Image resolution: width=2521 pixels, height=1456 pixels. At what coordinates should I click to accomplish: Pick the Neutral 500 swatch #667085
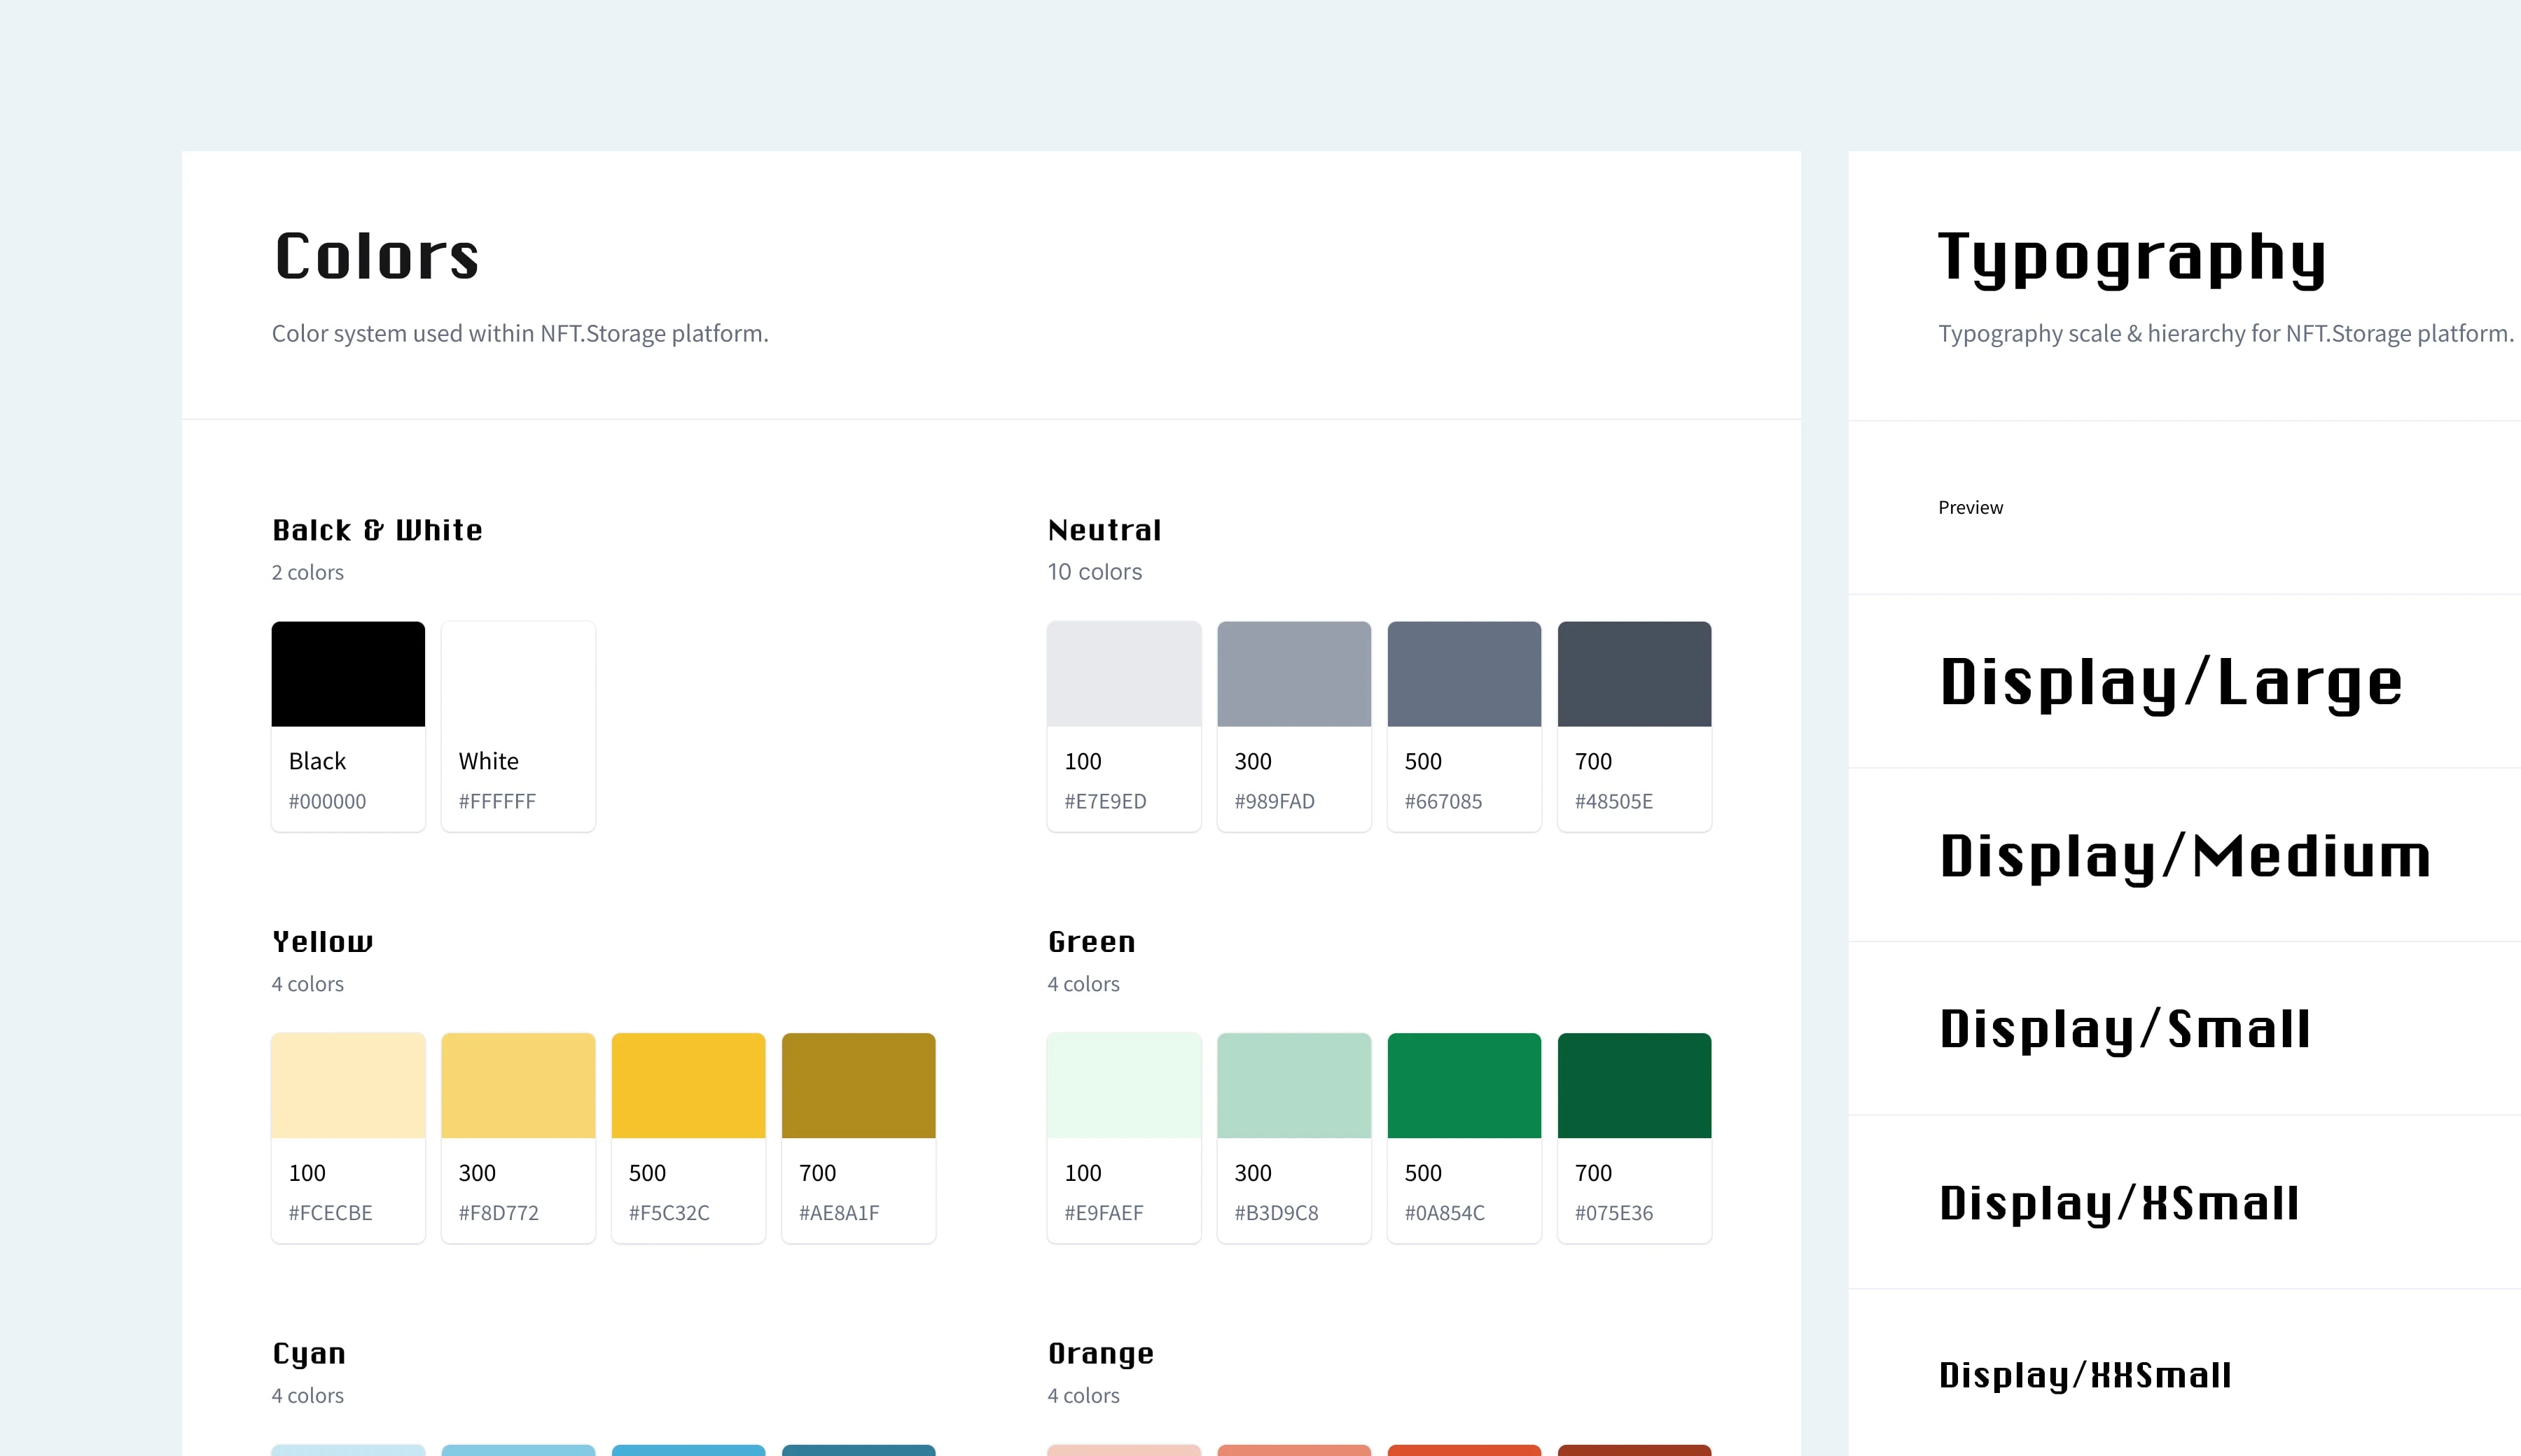tap(1464, 726)
